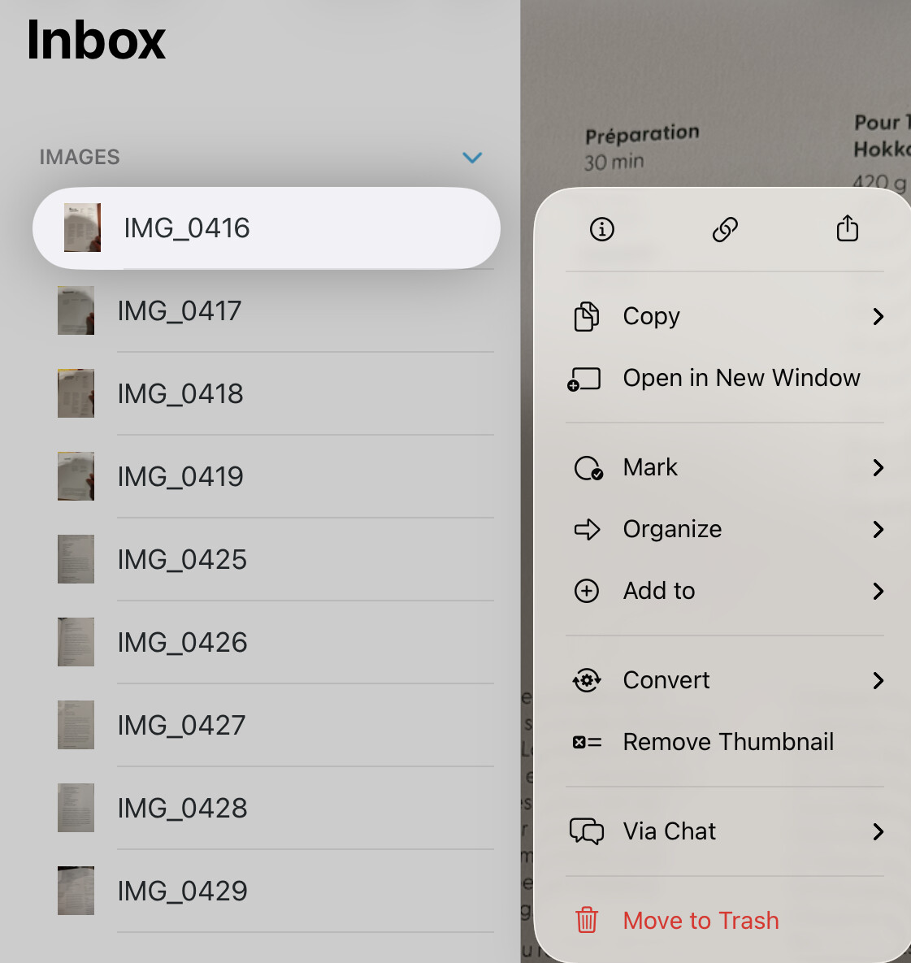This screenshot has height=963, width=911.
Task: Click the Via Chat bubbles icon
Action: point(587,831)
